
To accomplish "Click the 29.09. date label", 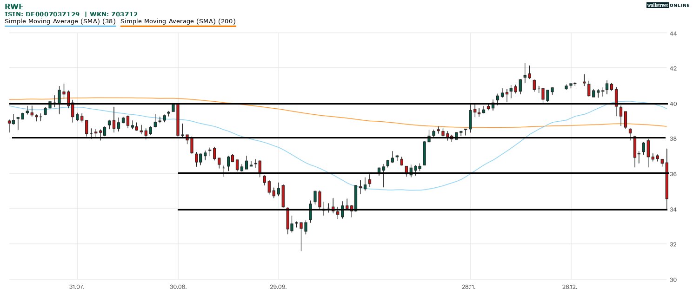I will coord(278,286).
